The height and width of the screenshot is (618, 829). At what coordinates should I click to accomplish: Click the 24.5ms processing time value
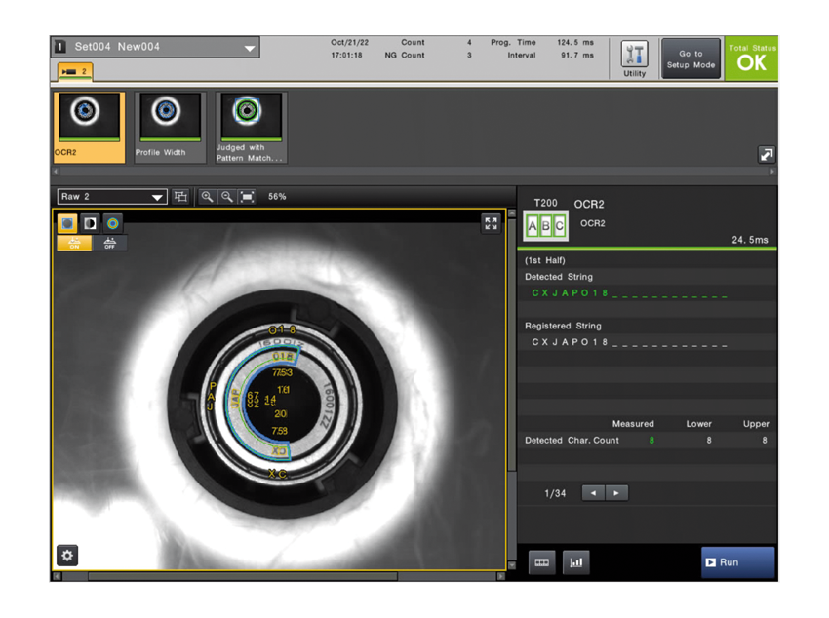point(750,240)
